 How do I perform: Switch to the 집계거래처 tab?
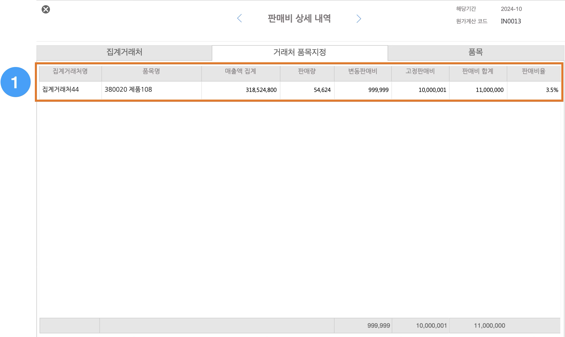124,52
